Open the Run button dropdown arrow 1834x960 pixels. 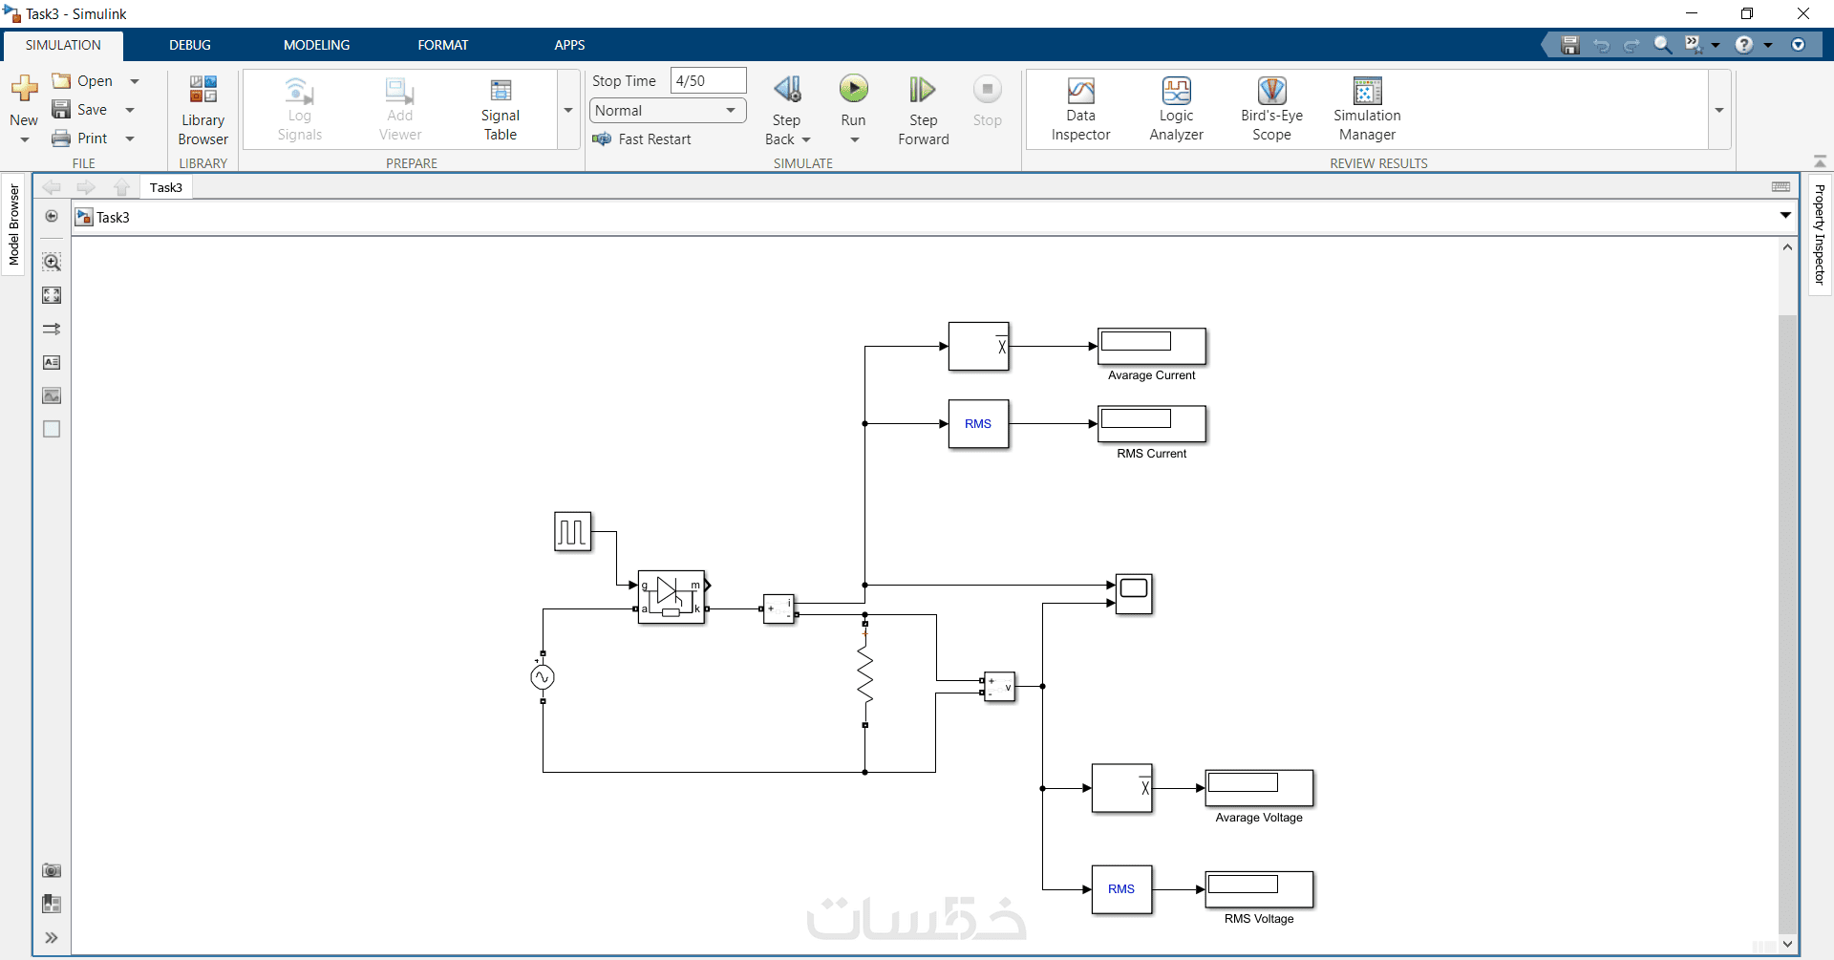[854, 140]
